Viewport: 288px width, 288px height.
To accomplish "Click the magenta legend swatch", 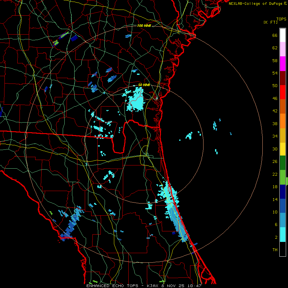I will (x=283, y=64).
